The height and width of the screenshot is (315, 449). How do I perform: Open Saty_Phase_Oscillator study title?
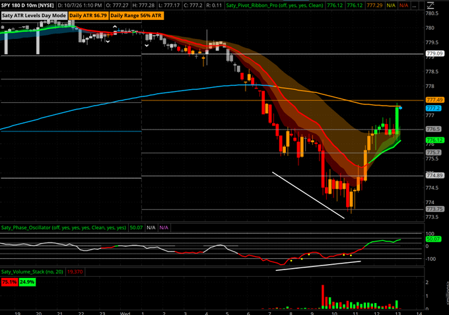tap(63, 228)
